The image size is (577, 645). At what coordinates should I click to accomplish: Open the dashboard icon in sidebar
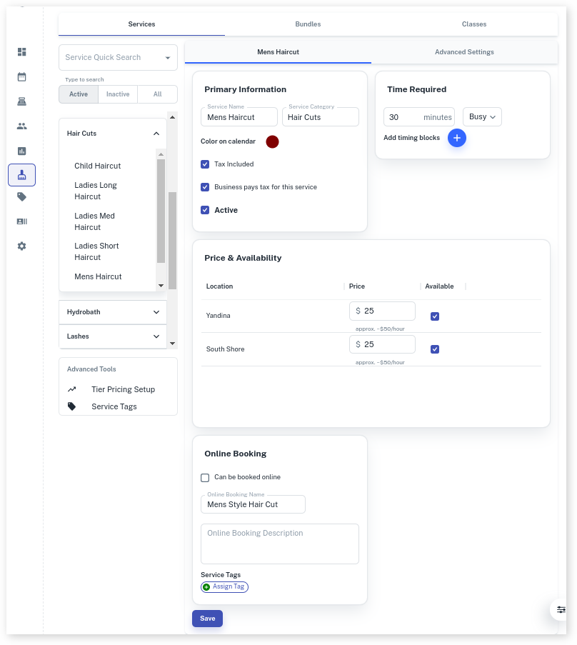point(22,52)
